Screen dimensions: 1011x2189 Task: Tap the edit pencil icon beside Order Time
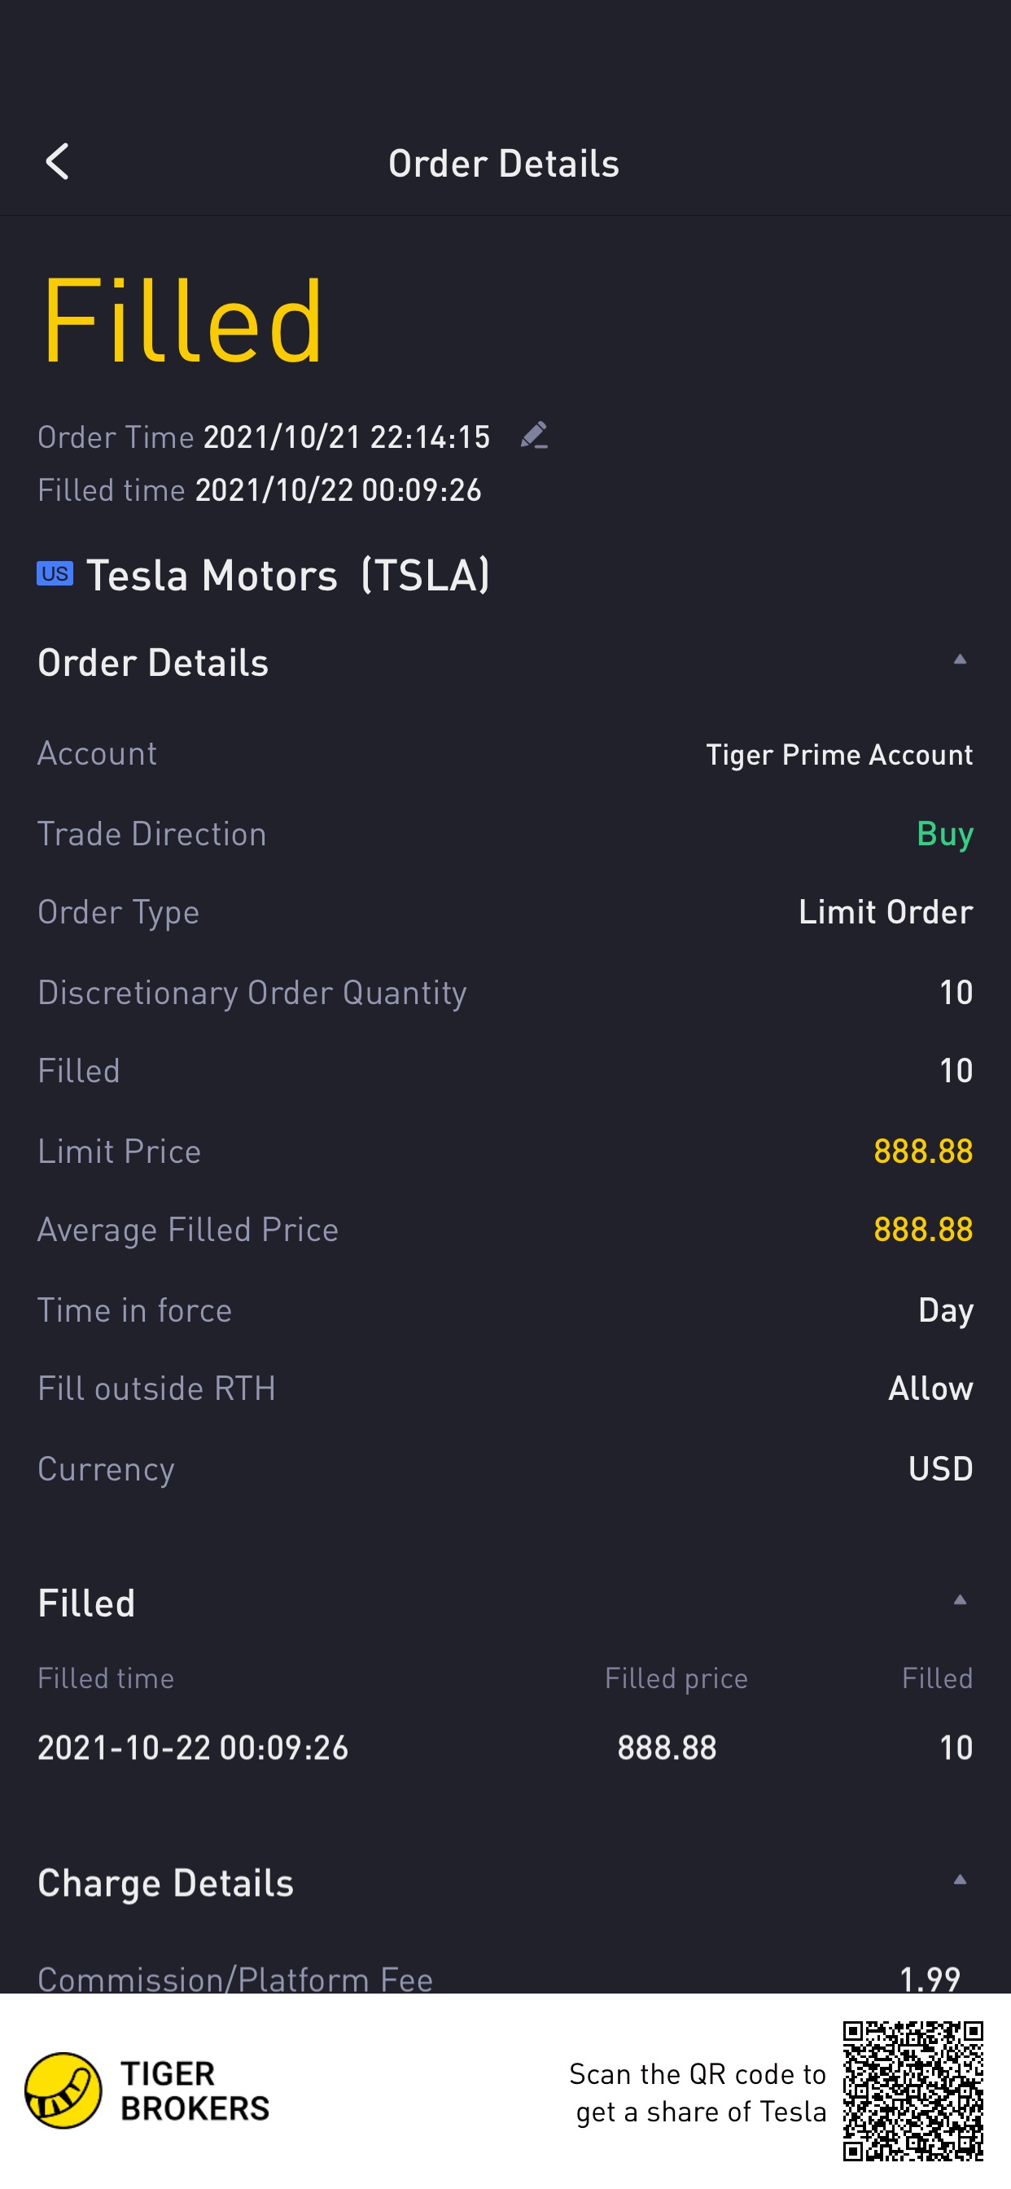click(533, 435)
